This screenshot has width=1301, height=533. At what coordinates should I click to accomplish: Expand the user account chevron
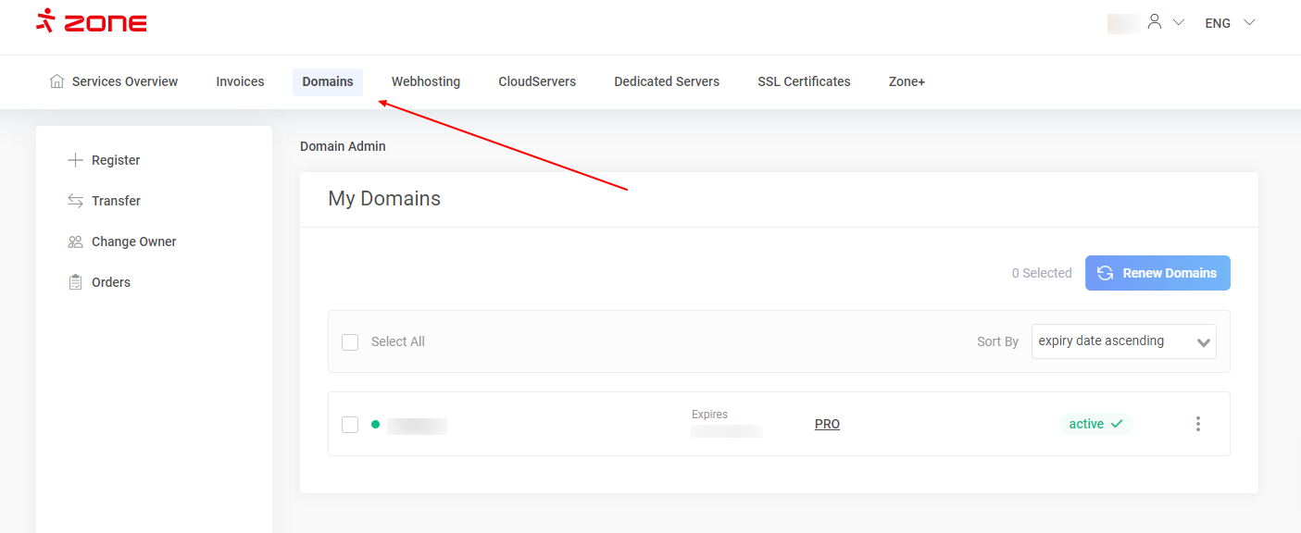coord(1179,22)
